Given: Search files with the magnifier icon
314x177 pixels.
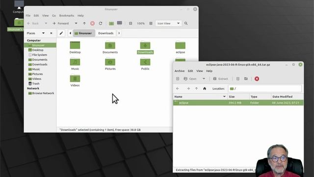Looking at the screenshot, I should coord(186,24).
